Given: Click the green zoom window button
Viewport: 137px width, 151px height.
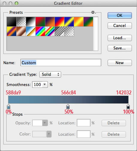Looking at the screenshot, I should click(x=16, y=3).
